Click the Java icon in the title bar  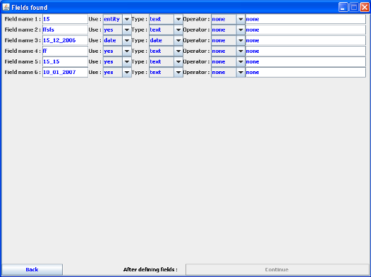point(6,7)
